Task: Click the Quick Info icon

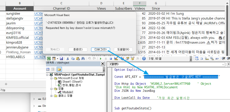Action: coord(207,59)
